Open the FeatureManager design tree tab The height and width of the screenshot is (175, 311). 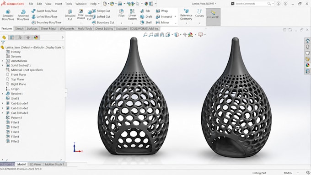[x=4, y=37]
